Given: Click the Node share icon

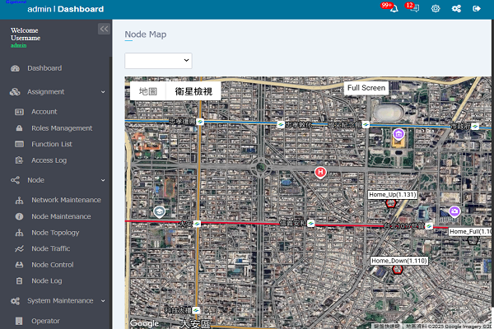Looking at the screenshot, I should pyautogui.click(x=15, y=180).
